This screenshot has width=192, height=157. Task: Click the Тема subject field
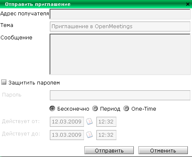point(120,27)
